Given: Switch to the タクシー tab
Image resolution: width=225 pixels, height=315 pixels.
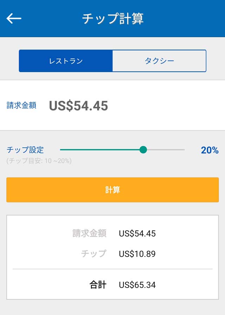Looking at the screenshot, I should [x=159, y=60].
